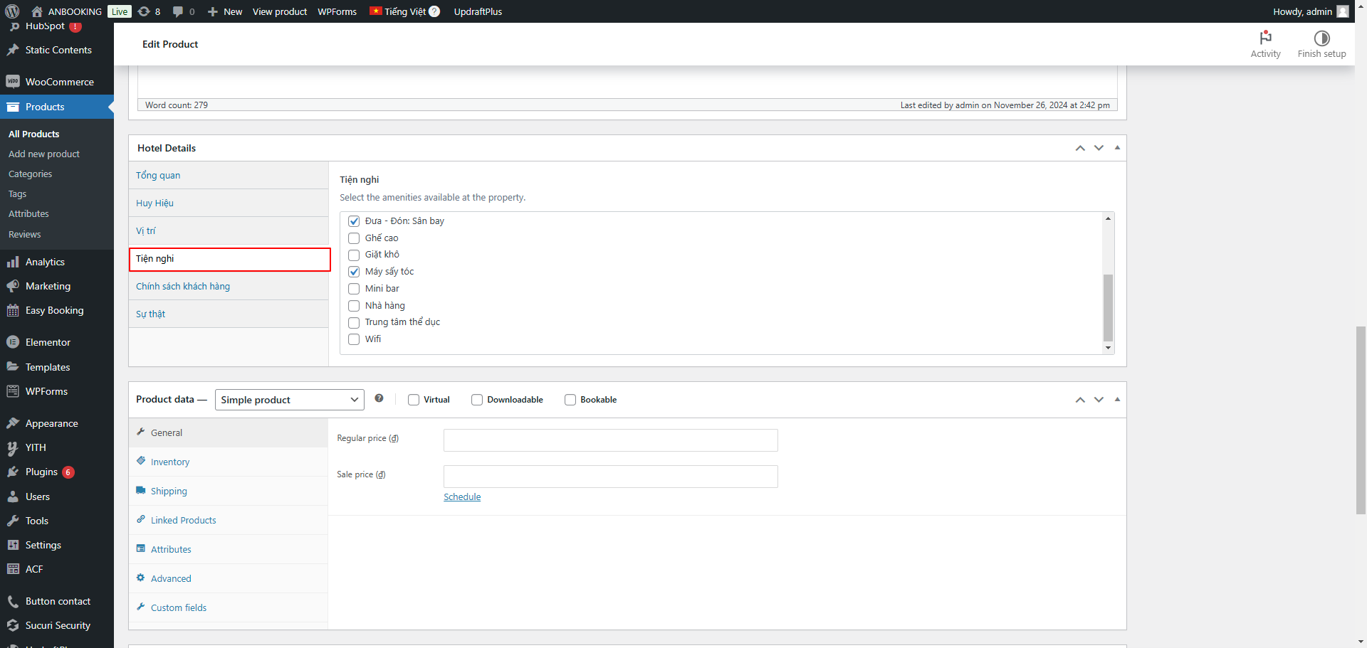Viewport: 1367px width, 648px height.
Task: Open the Inventory product data tab
Action: coord(228,462)
